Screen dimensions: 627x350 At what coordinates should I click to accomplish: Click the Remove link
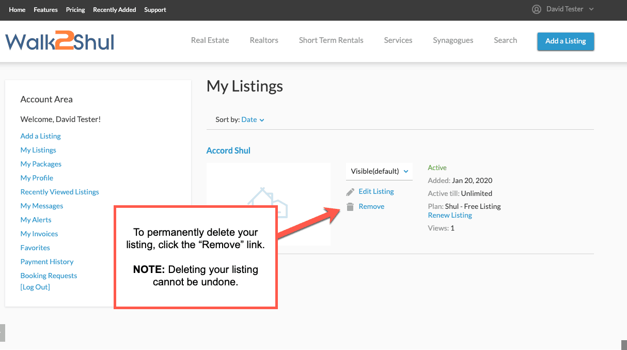click(371, 206)
